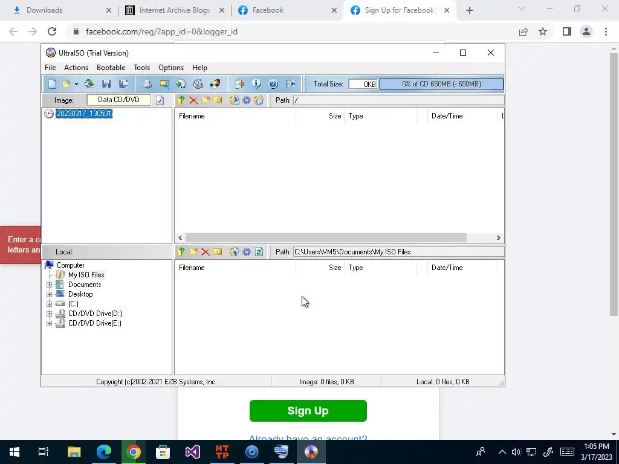Click the Burn CD/DVD Image flame icon

pyautogui.click(x=215, y=83)
